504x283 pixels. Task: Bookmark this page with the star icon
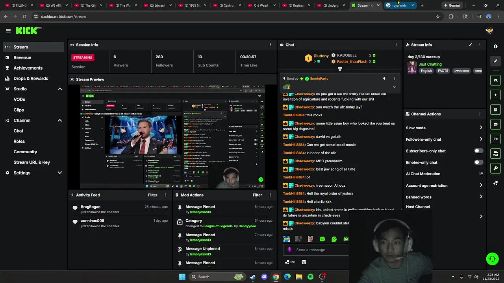pos(437,17)
